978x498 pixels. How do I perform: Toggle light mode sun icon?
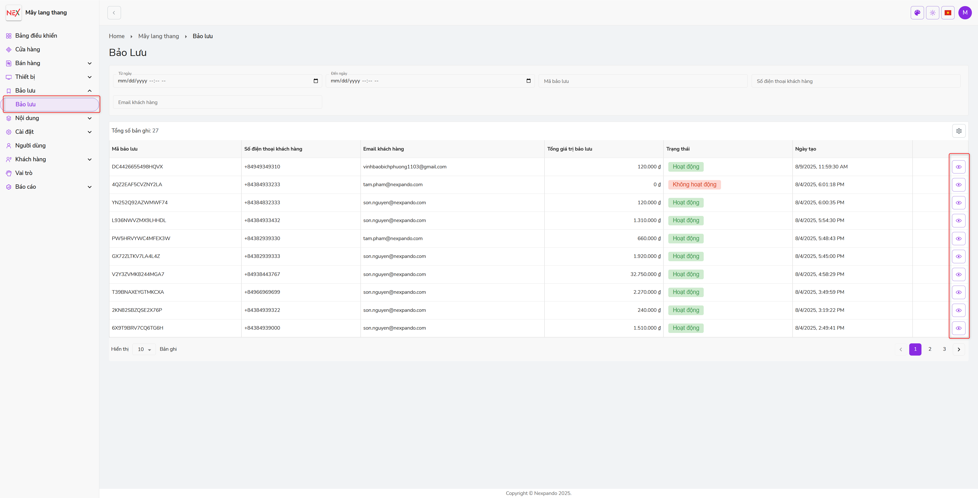coord(932,12)
